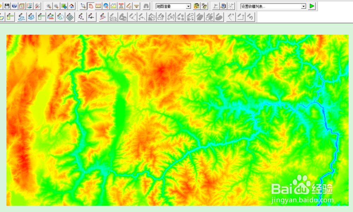This screenshot has height=212, width=353.
Task: Activate the Feature Info tool
Action: coord(106,6)
